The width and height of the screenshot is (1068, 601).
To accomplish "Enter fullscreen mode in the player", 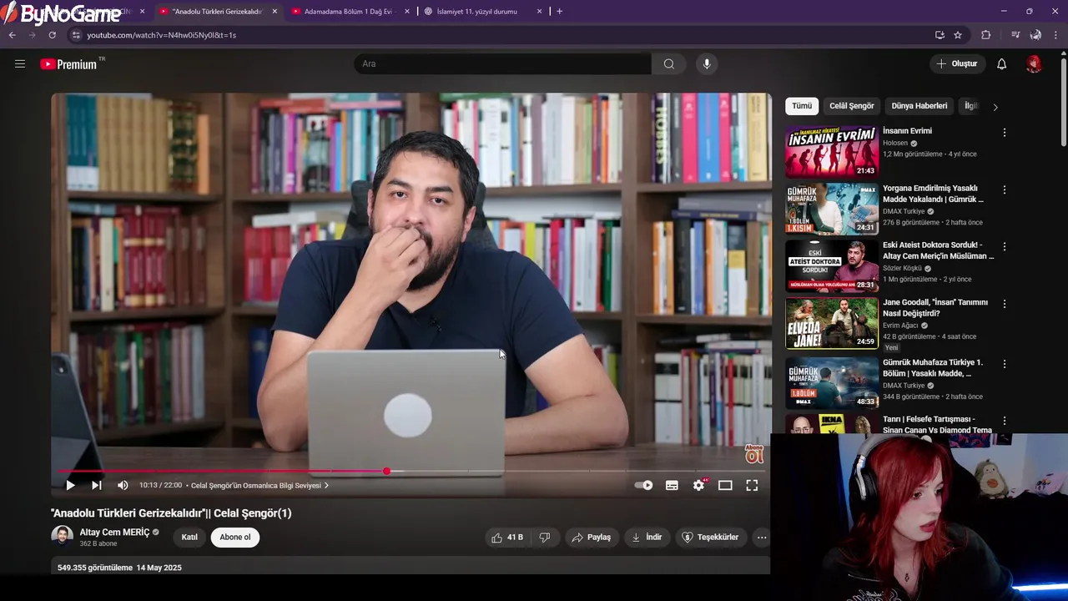I will 752,485.
